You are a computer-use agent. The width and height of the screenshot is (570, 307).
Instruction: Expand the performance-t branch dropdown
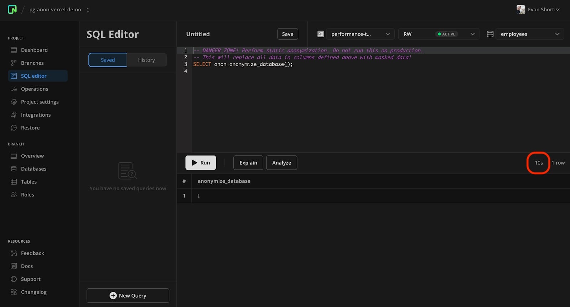tap(360, 34)
